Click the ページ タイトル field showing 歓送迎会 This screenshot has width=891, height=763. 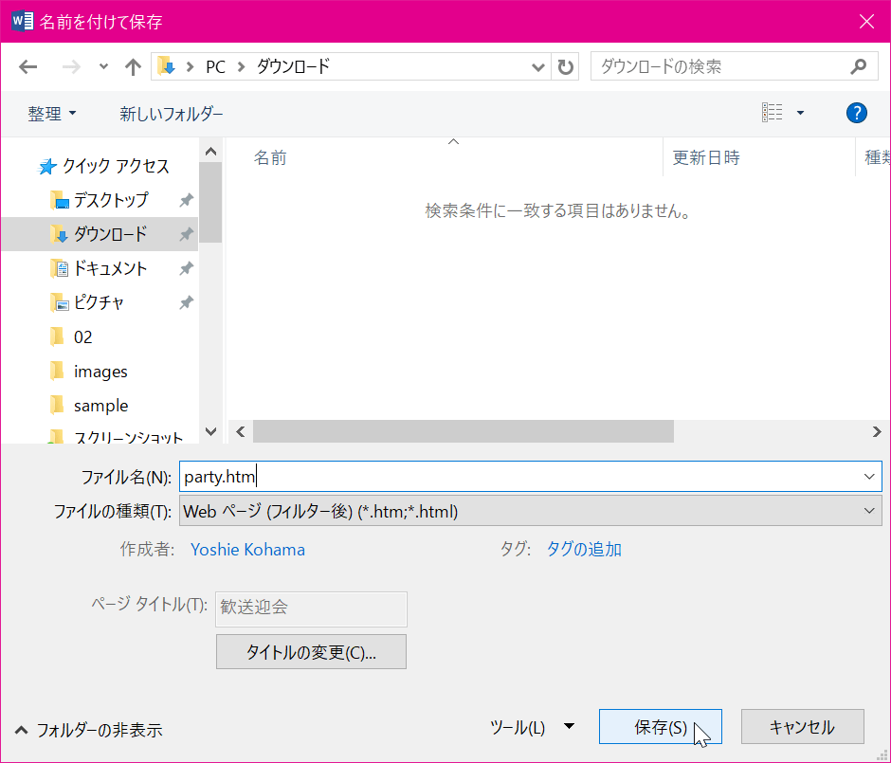click(312, 609)
